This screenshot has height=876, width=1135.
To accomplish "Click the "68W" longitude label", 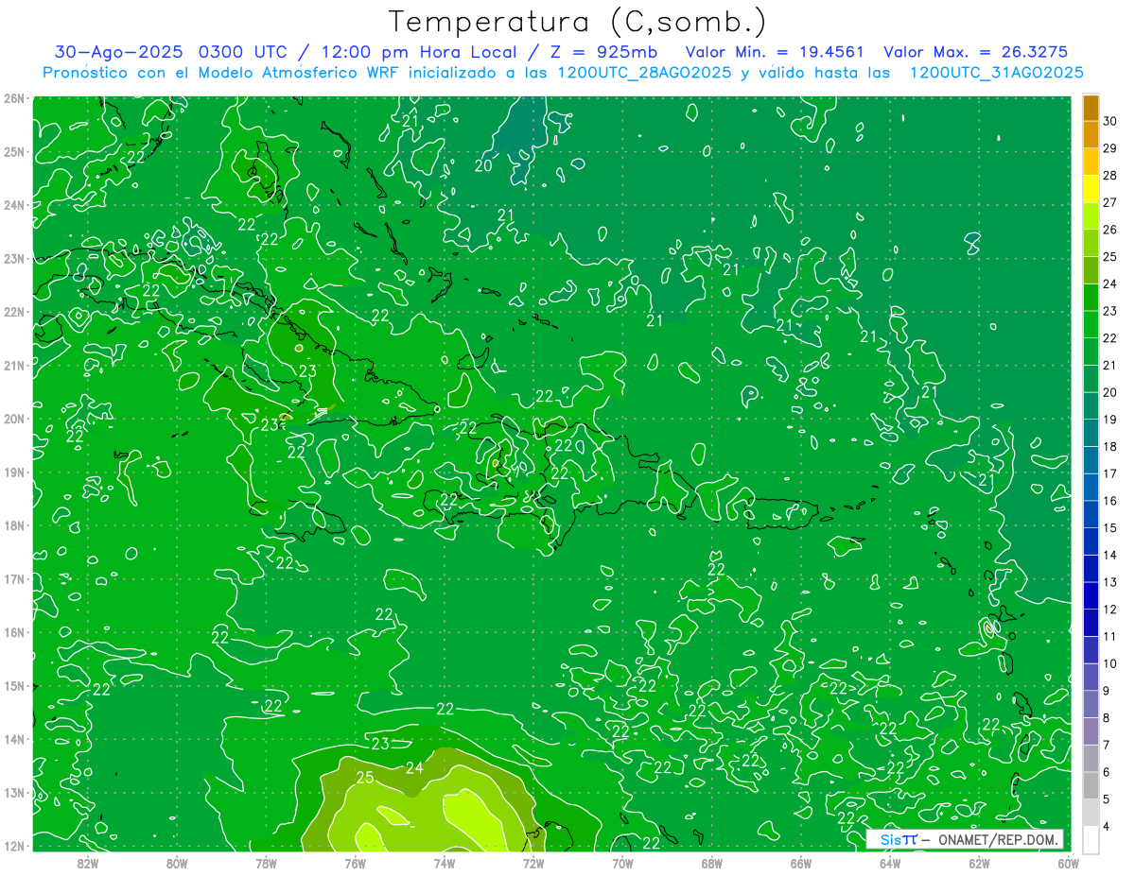I will (712, 862).
